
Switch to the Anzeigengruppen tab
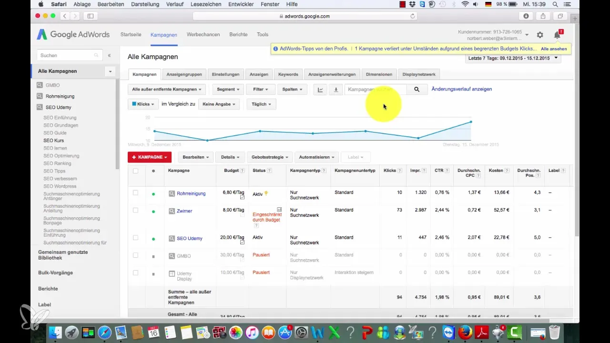click(x=184, y=74)
